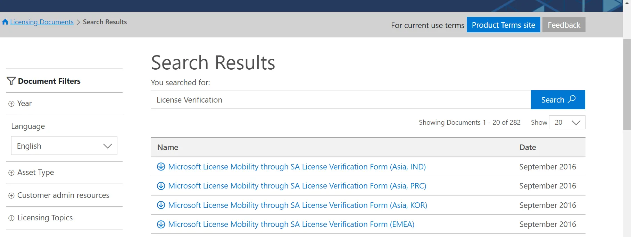Viewport: 631px width, 237px height.
Task: Open Licensing Documents breadcrumb link
Action: [42, 22]
